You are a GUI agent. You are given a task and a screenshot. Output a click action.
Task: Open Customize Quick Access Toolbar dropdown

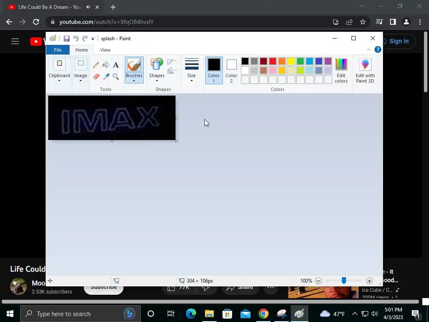click(93, 39)
